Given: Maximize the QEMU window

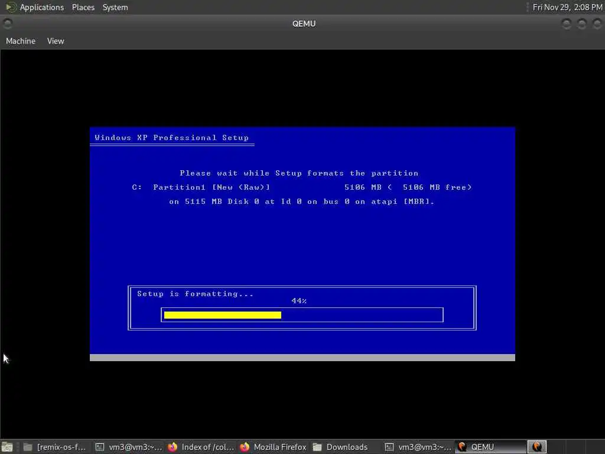Looking at the screenshot, I should [x=582, y=24].
